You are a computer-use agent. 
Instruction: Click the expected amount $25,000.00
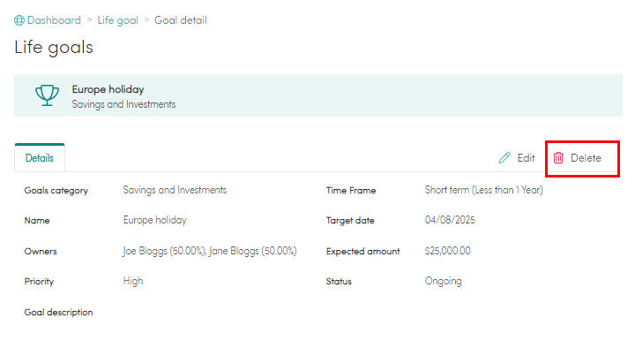pyautogui.click(x=447, y=251)
